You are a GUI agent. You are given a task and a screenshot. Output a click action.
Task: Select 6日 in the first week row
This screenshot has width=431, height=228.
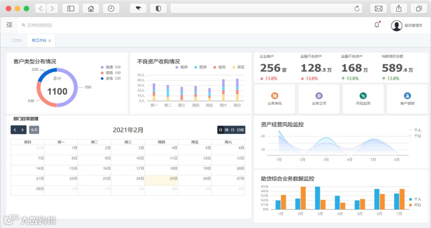tap(228, 150)
